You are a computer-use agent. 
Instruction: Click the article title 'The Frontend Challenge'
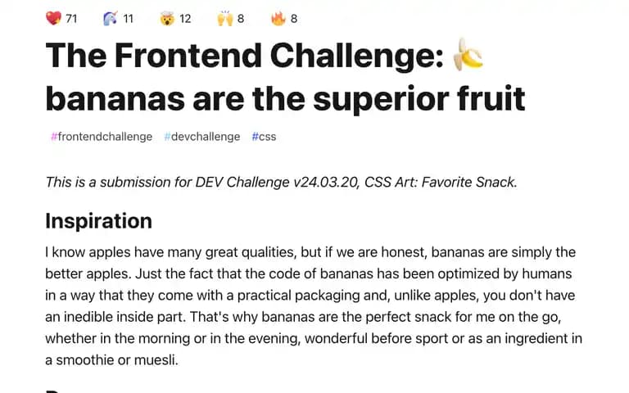tap(245, 56)
